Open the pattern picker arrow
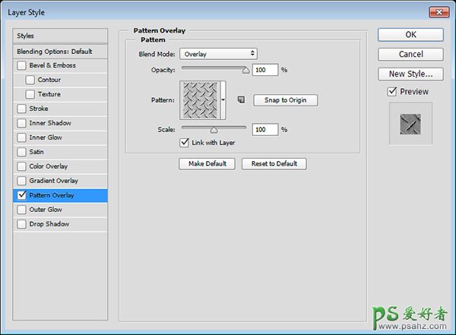The height and width of the screenshot is (335, 456). point(223,100)
